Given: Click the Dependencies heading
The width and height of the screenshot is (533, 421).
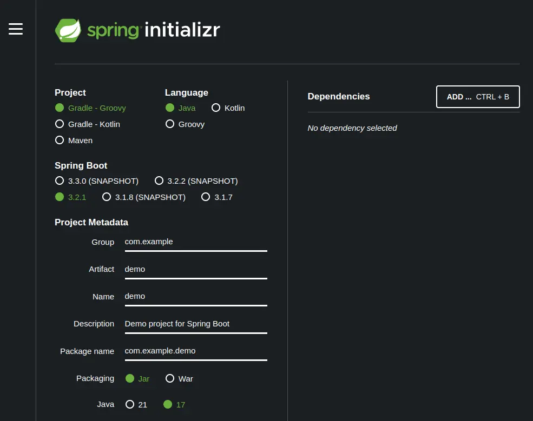Looking at the screenshot, I should click(x=339, y=96).
